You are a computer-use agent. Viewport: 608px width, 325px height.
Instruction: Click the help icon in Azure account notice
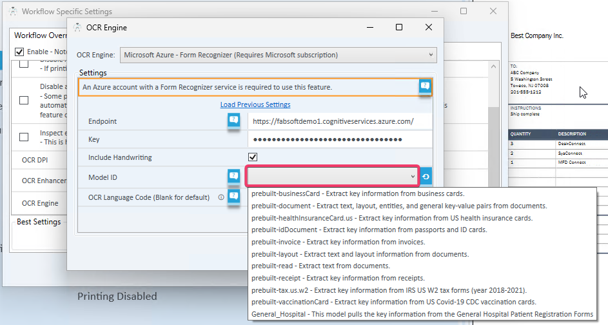coord(424,86)
